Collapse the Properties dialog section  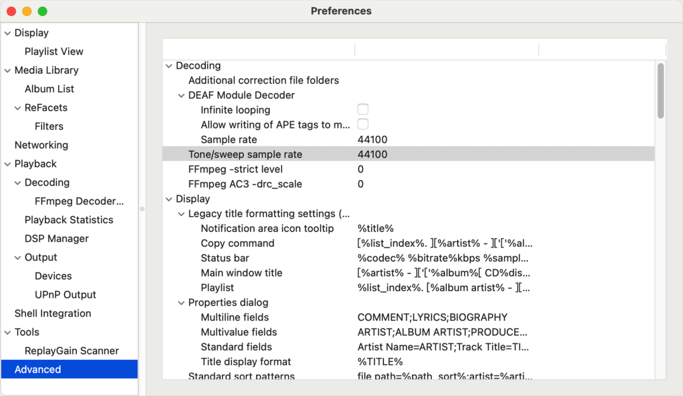(181, 303)
